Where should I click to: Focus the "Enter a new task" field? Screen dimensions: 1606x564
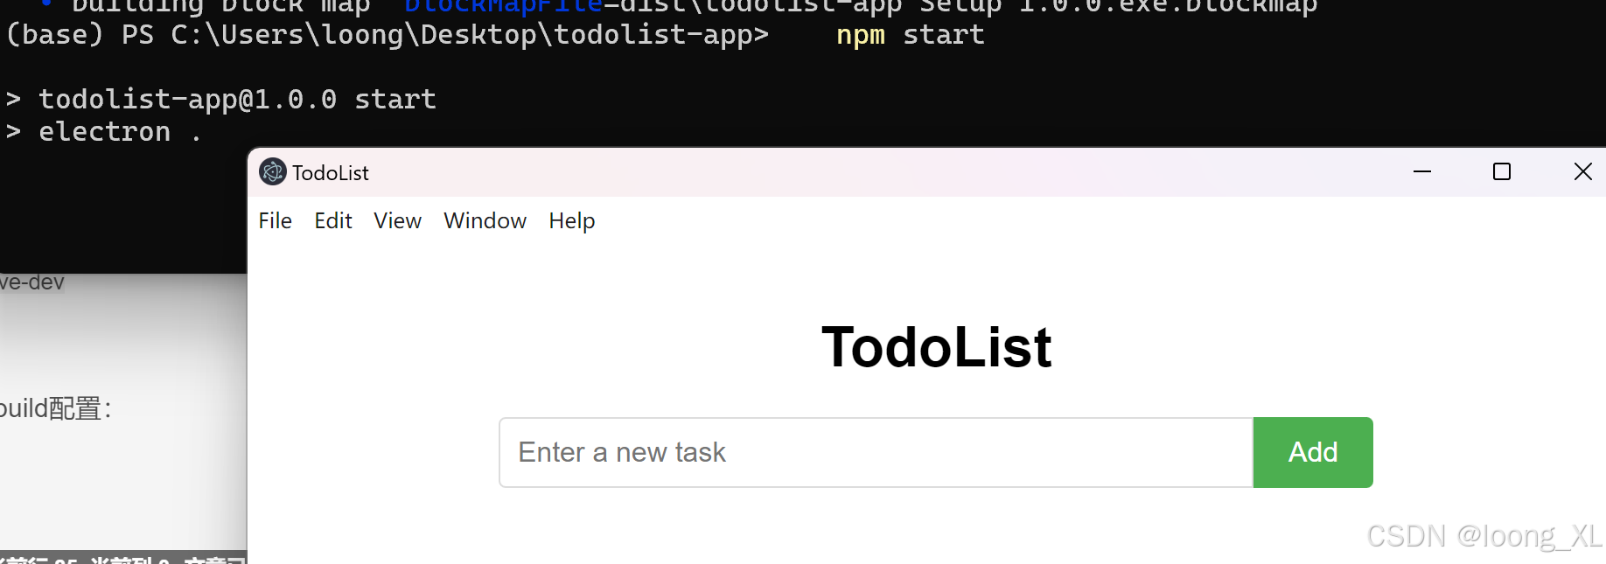coord(875,453)
